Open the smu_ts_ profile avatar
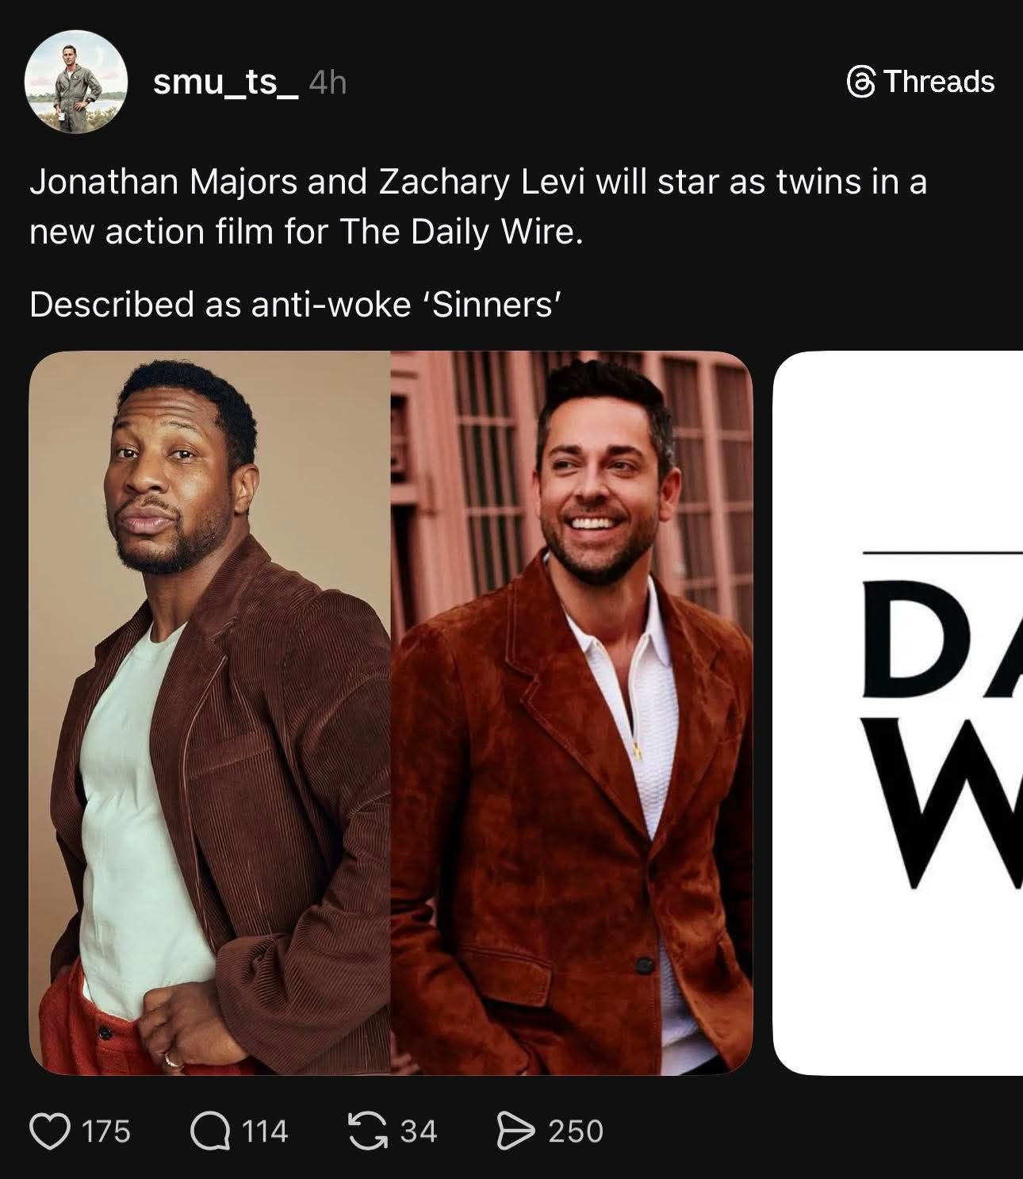The height and width of the screenshot is (1179, 1023). [x=76, y=83]
